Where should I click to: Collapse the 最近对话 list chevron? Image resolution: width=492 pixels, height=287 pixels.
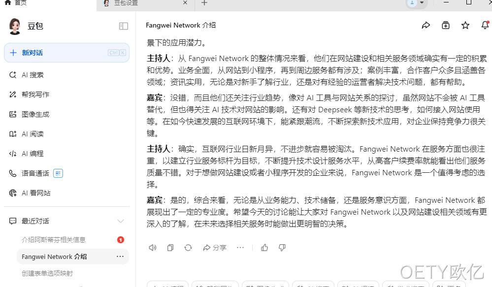pos(121,221)
